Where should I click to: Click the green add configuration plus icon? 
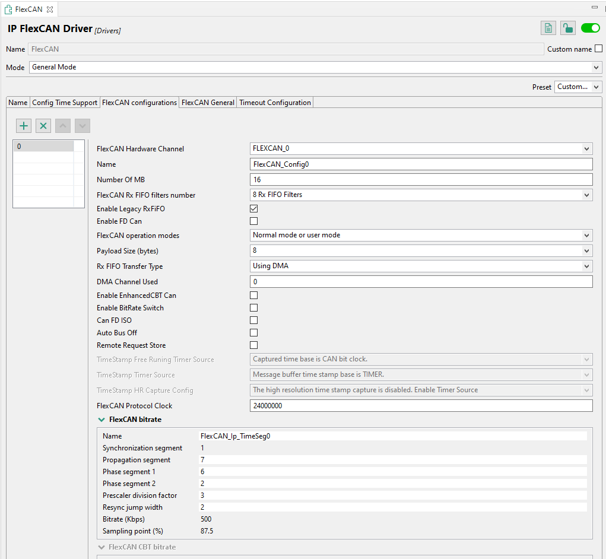(24, 126)
